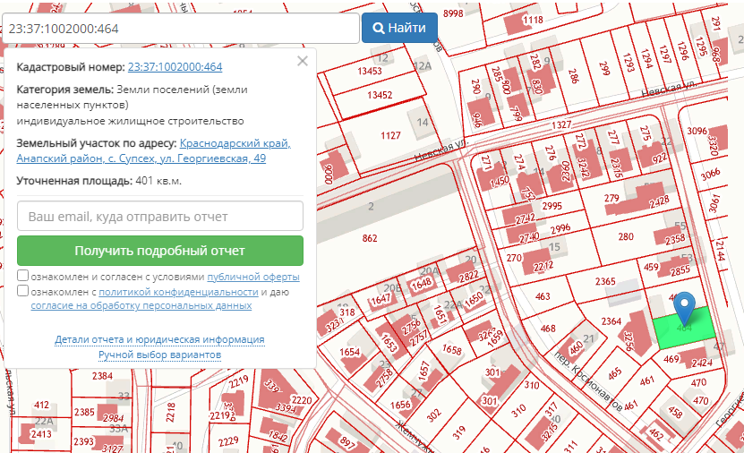Select building 9006 on the map
The width and height of the screenshot is (744, 453).
pos(328,174)
